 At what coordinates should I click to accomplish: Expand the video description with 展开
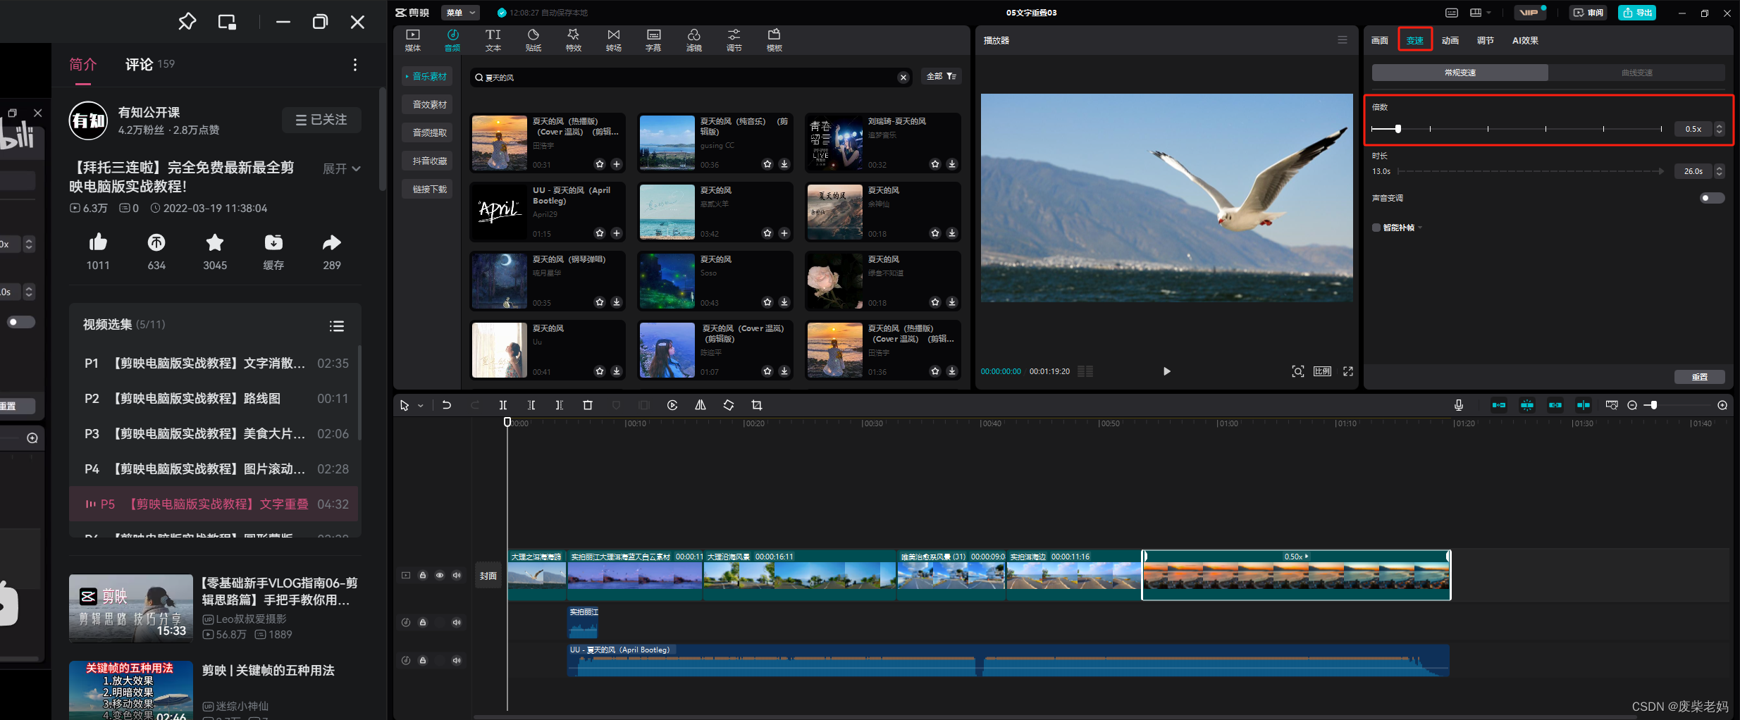(342, 168)
